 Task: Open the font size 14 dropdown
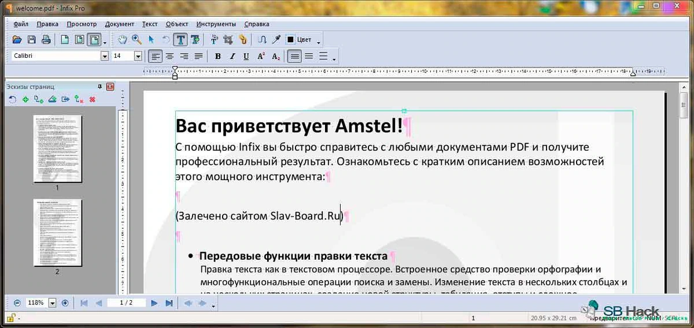[138, 56]
